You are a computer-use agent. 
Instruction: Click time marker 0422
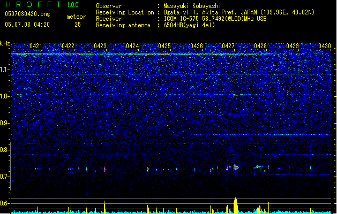[68, 46]
